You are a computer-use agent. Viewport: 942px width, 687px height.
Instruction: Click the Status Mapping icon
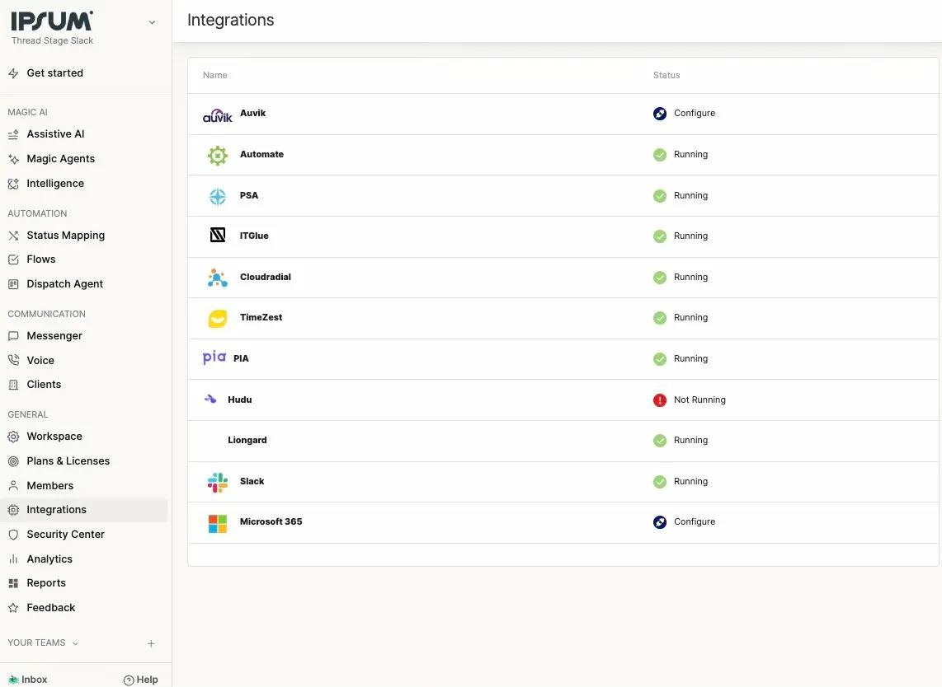(13, 236)
